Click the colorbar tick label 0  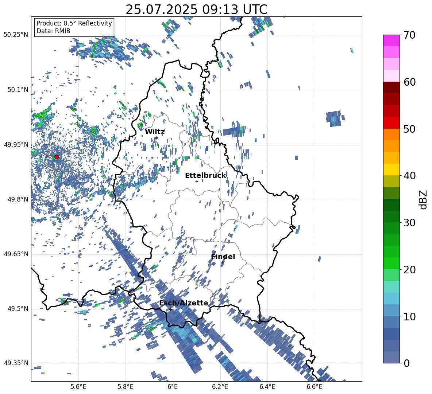click(x=407, y=363)
